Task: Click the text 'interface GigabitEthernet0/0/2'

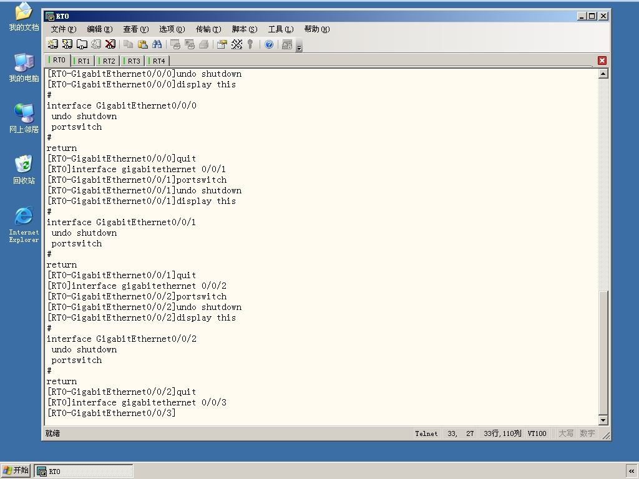Action: (x=122, y=339)
